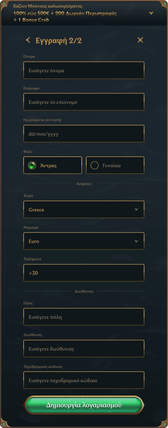
Task: Submit with Δημιουργία λογαριασμού button
Action: pos(84,405)
